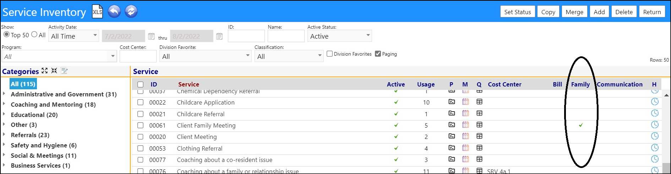Viewport: 671px width, 174px height.
Task: Expand all categories icon
Action: 44,71
